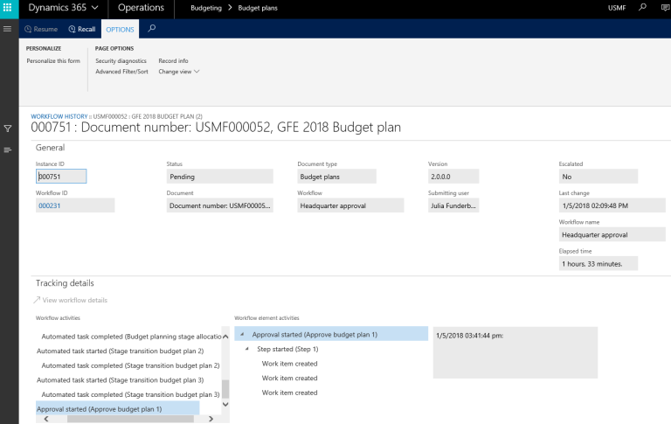Collapse the Step started (Step 1) node
671x424 pixels.
pos(249,350)
